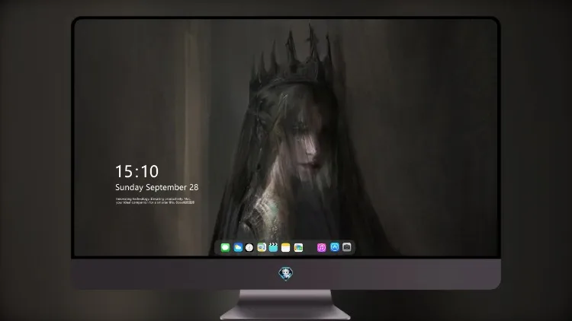Click the empty gap in the dock
Viewport: 572px width, 321px height.
(x=310, y=247)
